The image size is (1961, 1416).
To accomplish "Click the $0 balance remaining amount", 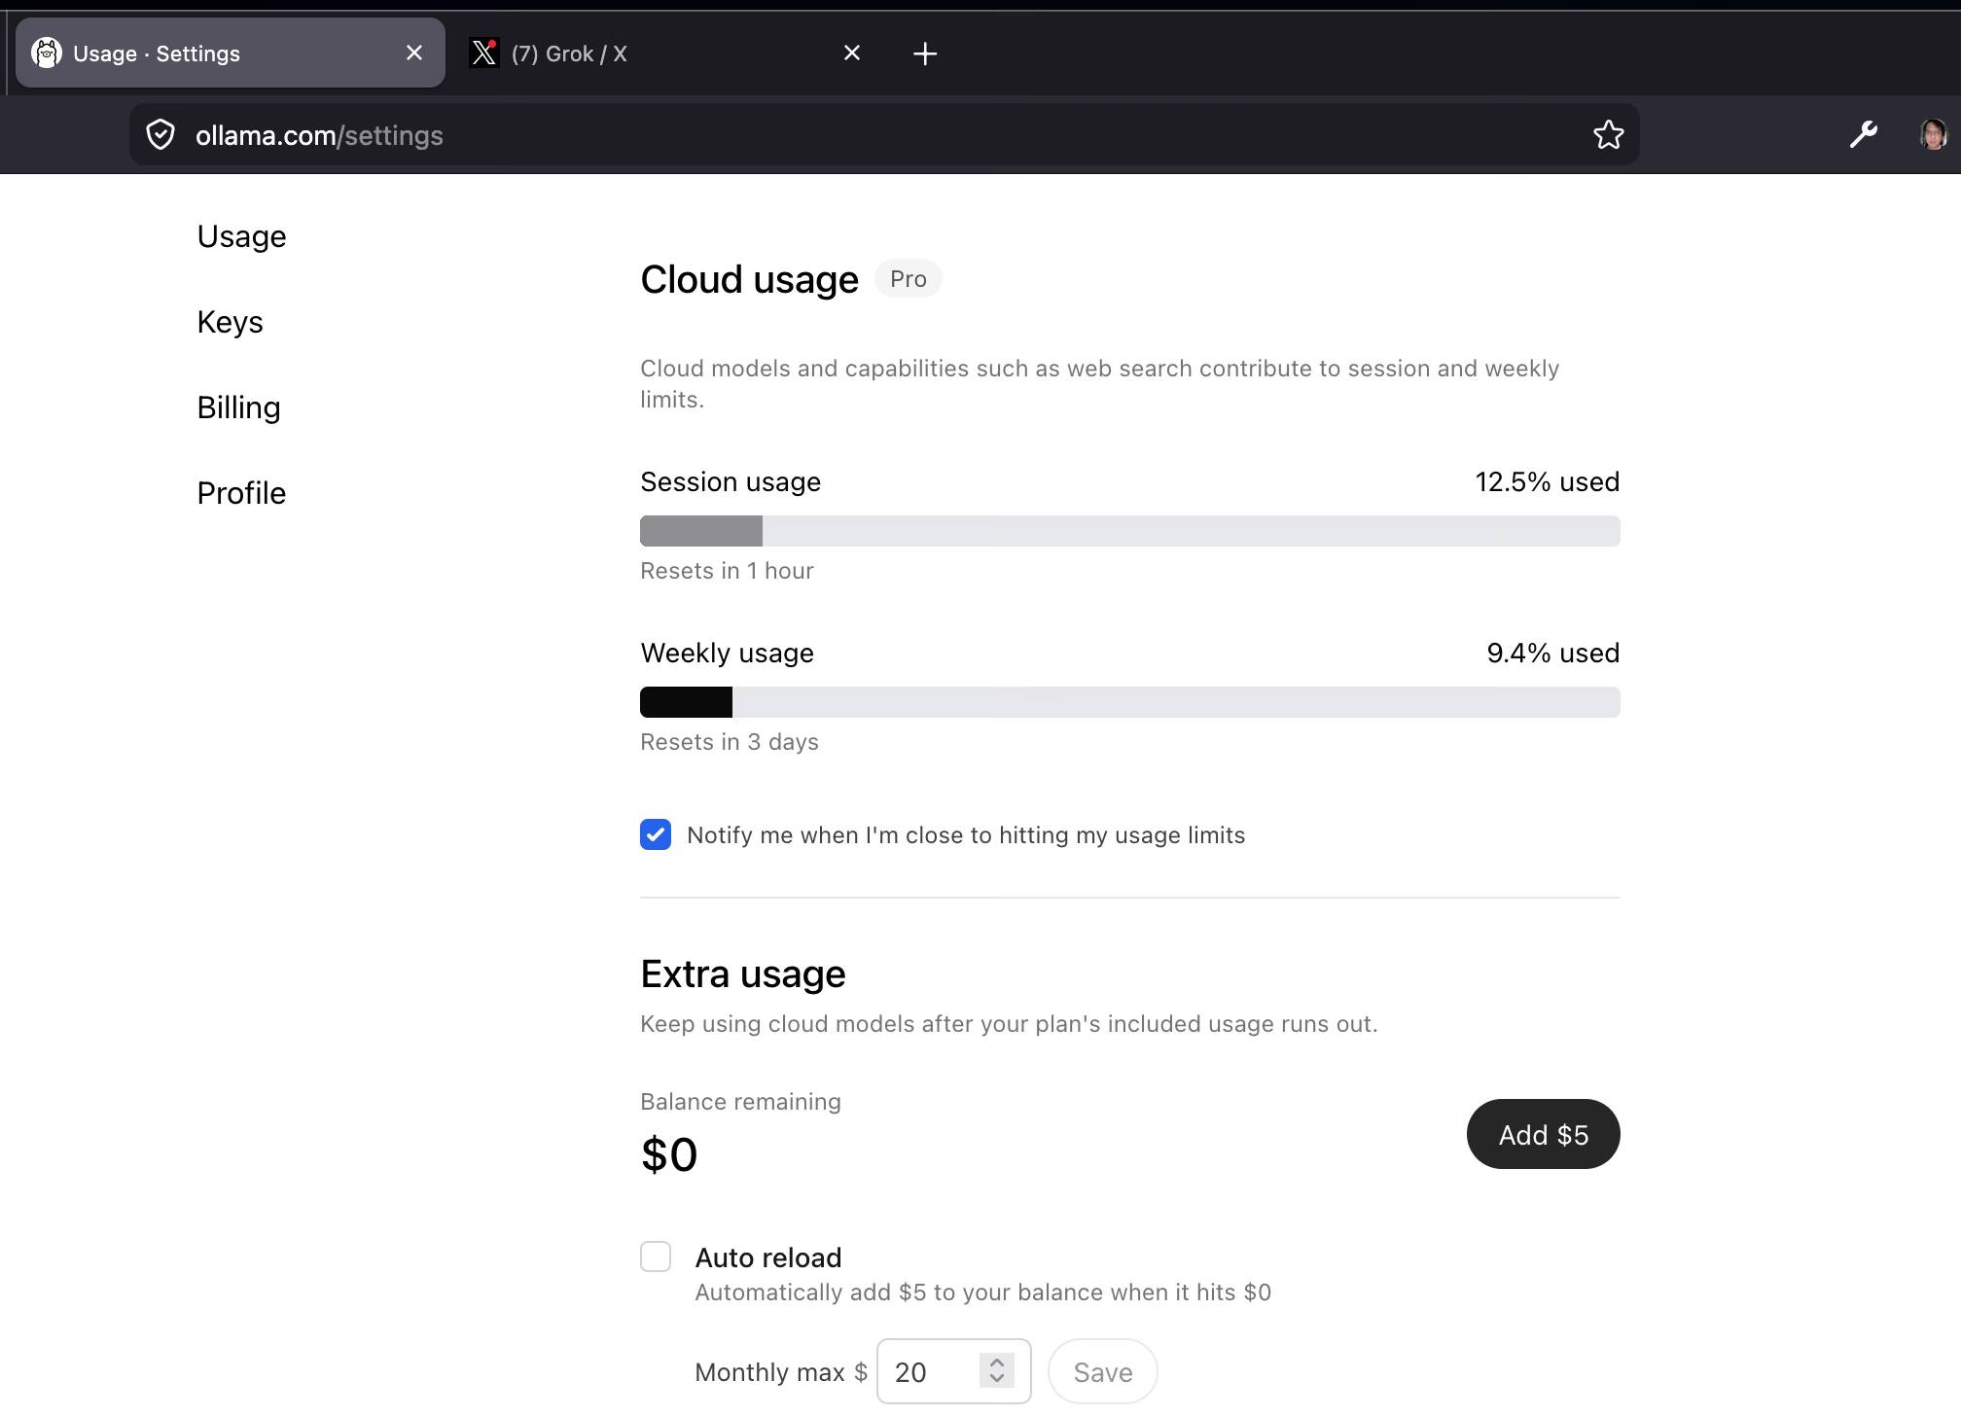I will pos(669,1154).
